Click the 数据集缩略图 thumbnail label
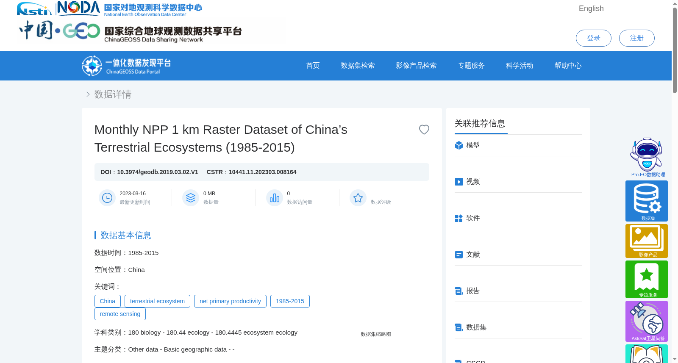The width and height of the screenshot is (678, 363). pos(376,334)
